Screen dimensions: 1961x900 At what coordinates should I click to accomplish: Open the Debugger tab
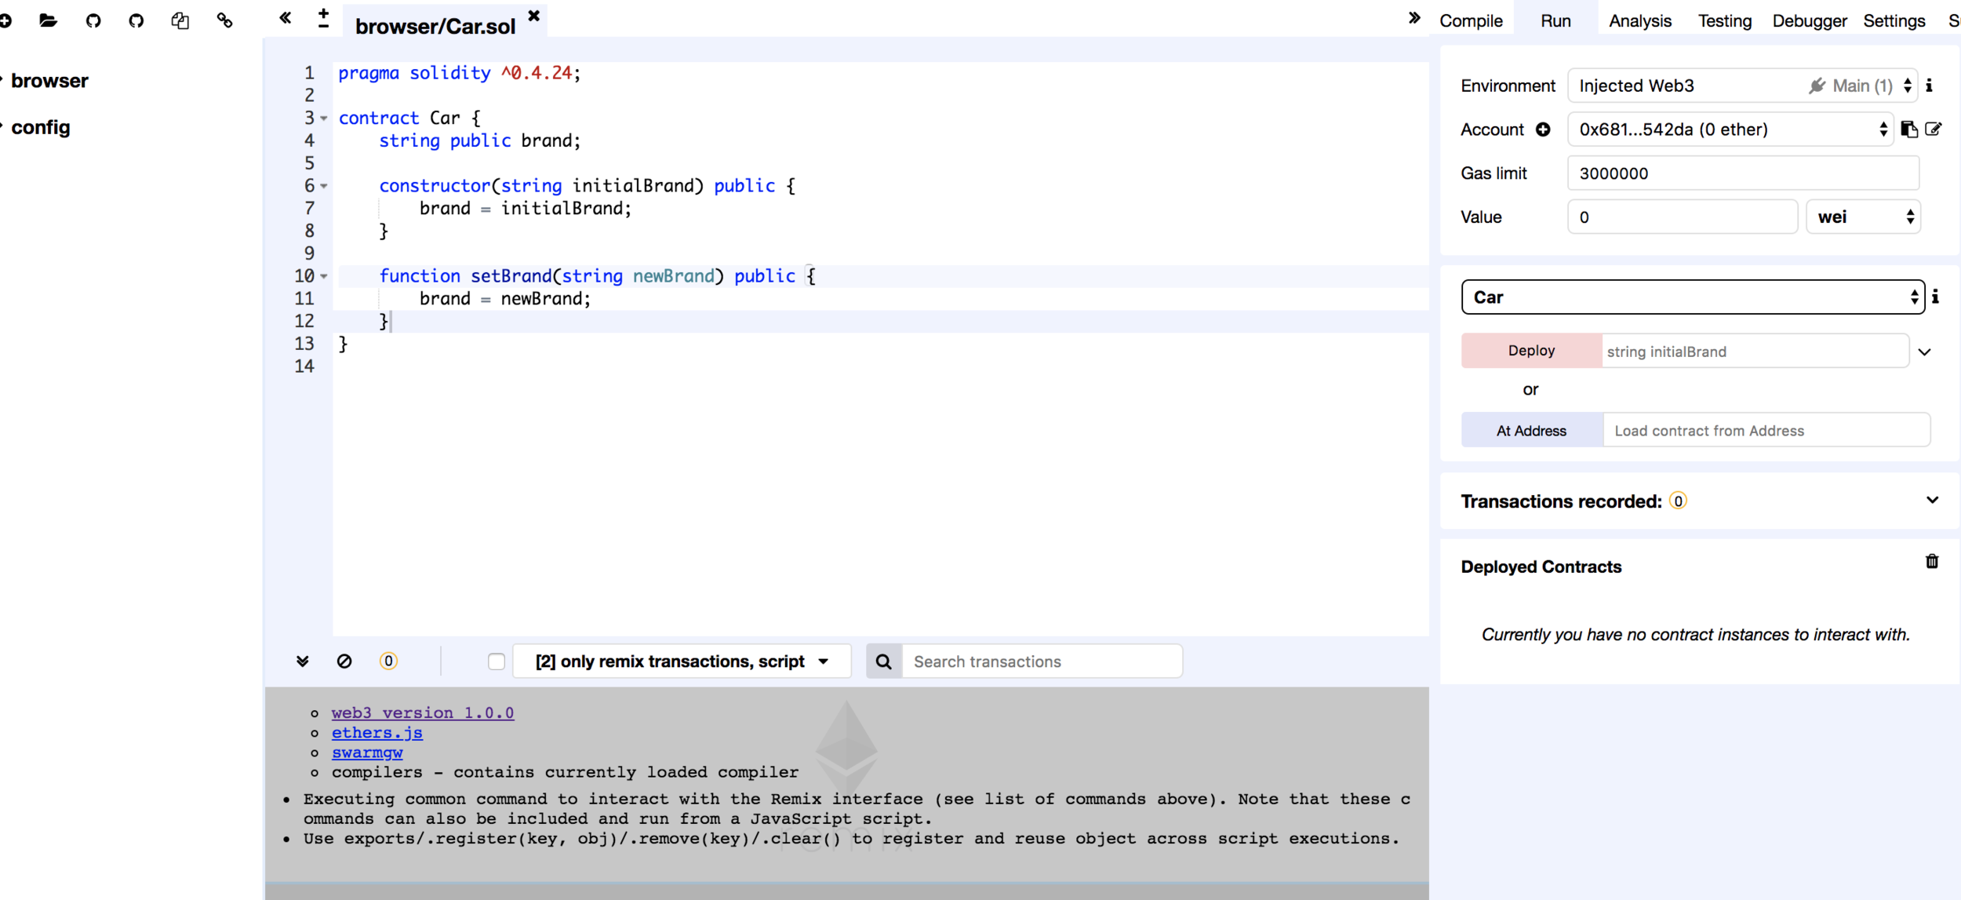(1809, 21)
